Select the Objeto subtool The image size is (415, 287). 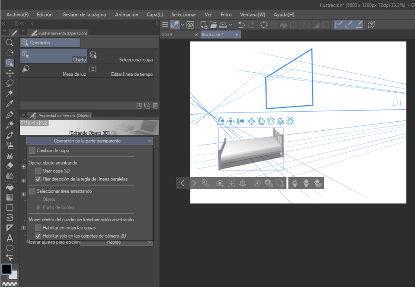pos(54,56)
